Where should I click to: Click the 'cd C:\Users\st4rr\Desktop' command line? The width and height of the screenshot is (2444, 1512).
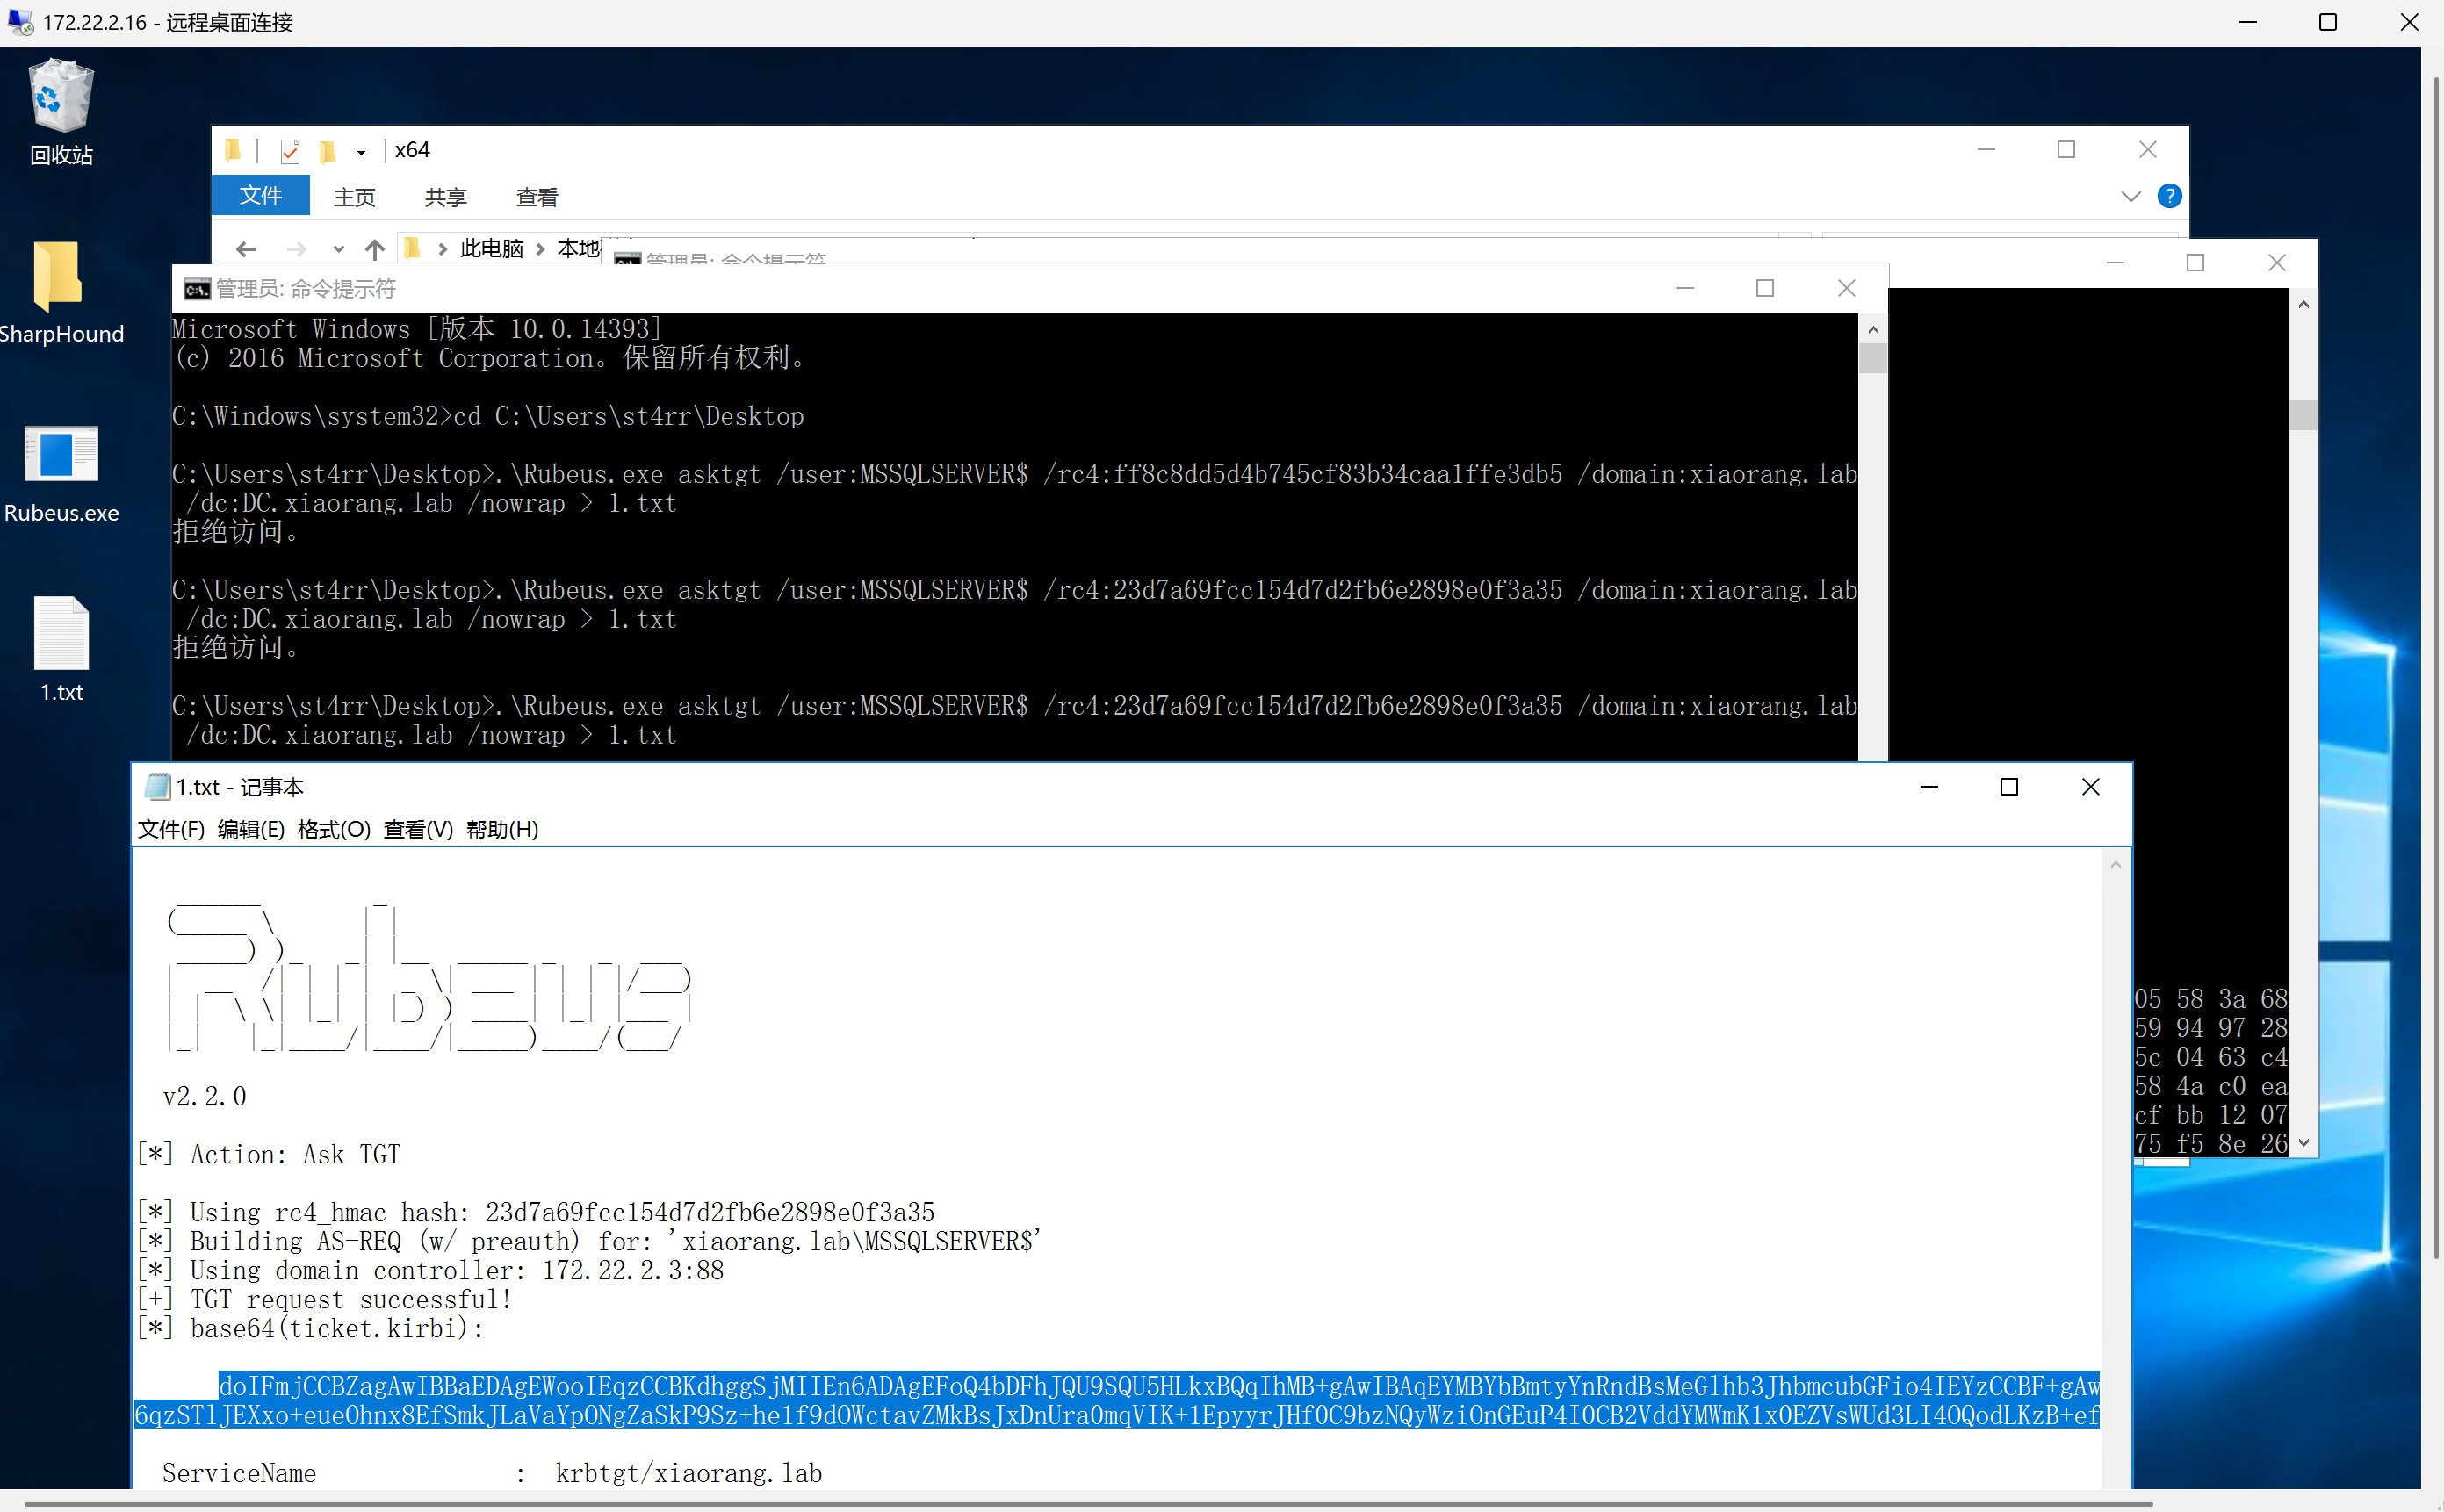click(629, 416)
